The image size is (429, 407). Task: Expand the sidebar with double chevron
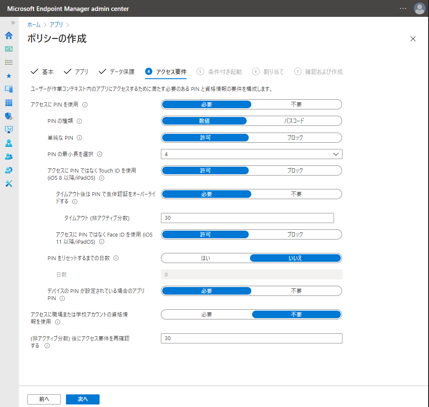(x=13, y=23)
